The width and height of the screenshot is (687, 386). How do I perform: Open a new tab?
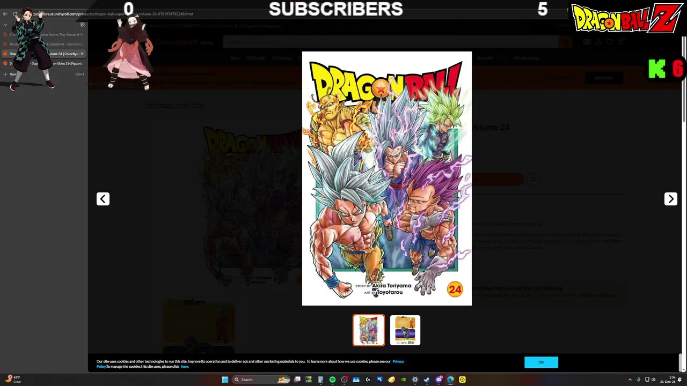43,74
